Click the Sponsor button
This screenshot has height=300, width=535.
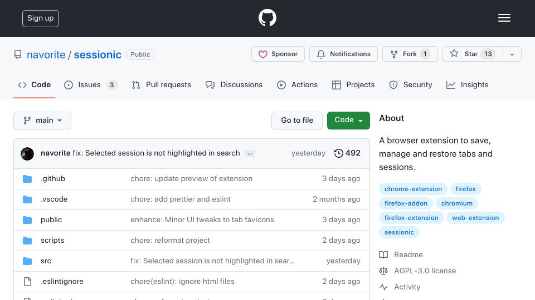(278, 54)
